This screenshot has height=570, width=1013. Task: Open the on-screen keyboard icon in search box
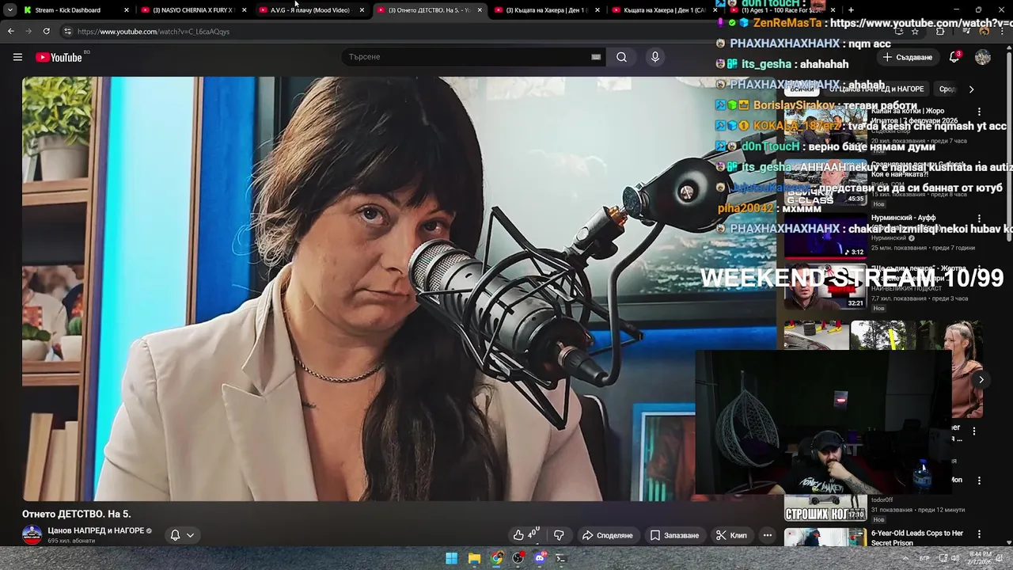pos(596,57)
